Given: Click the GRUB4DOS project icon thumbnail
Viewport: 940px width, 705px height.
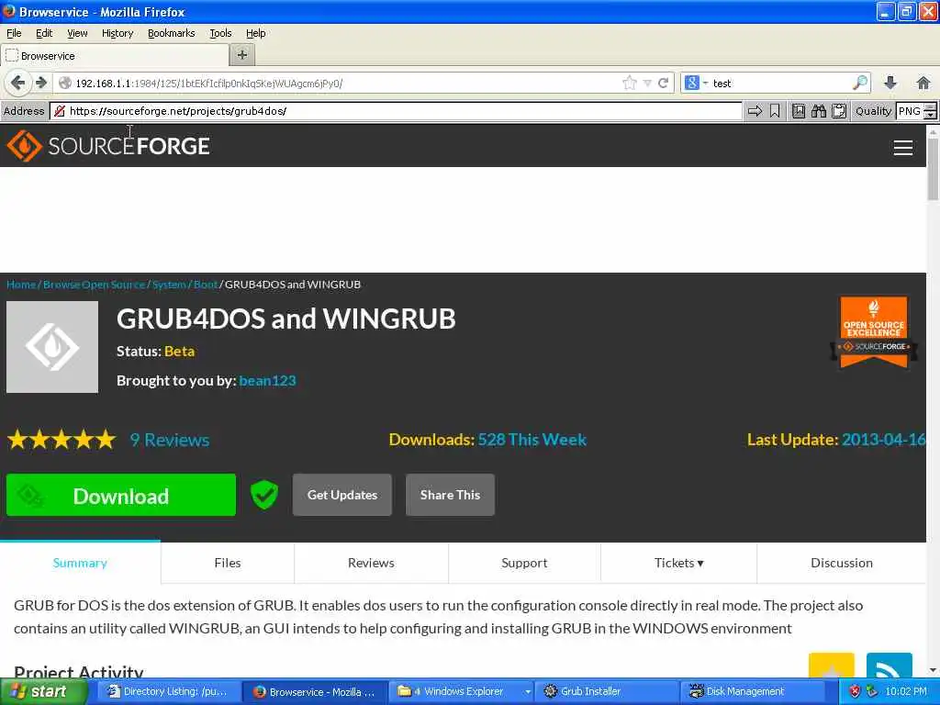Looking at the screenshot, I should 52,347.
